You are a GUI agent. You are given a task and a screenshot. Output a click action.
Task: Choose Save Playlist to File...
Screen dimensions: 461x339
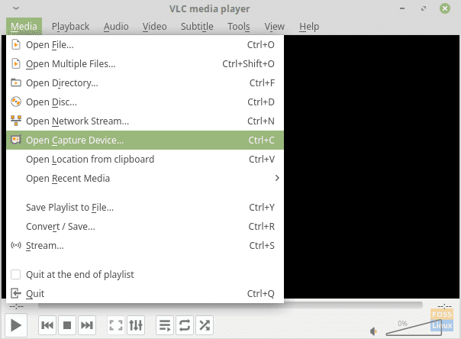point(145,207)
